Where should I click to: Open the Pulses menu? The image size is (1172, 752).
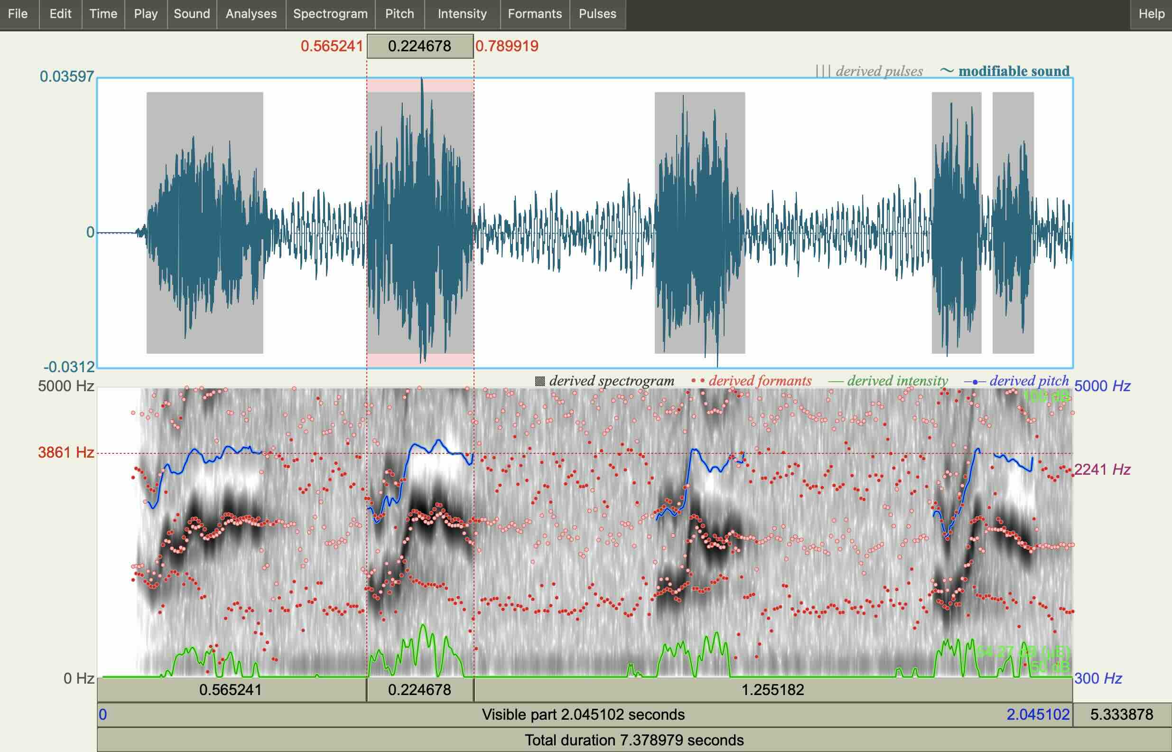pos(598,14)
